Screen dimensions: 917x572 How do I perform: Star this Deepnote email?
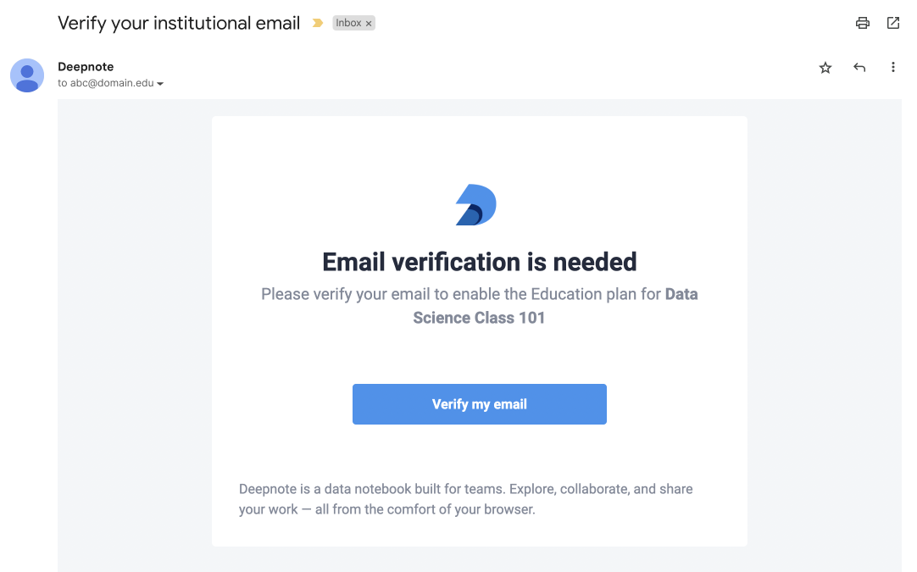[x=825, y=68]
